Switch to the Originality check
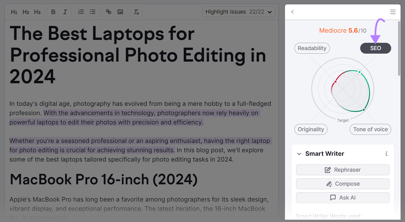 311,129
